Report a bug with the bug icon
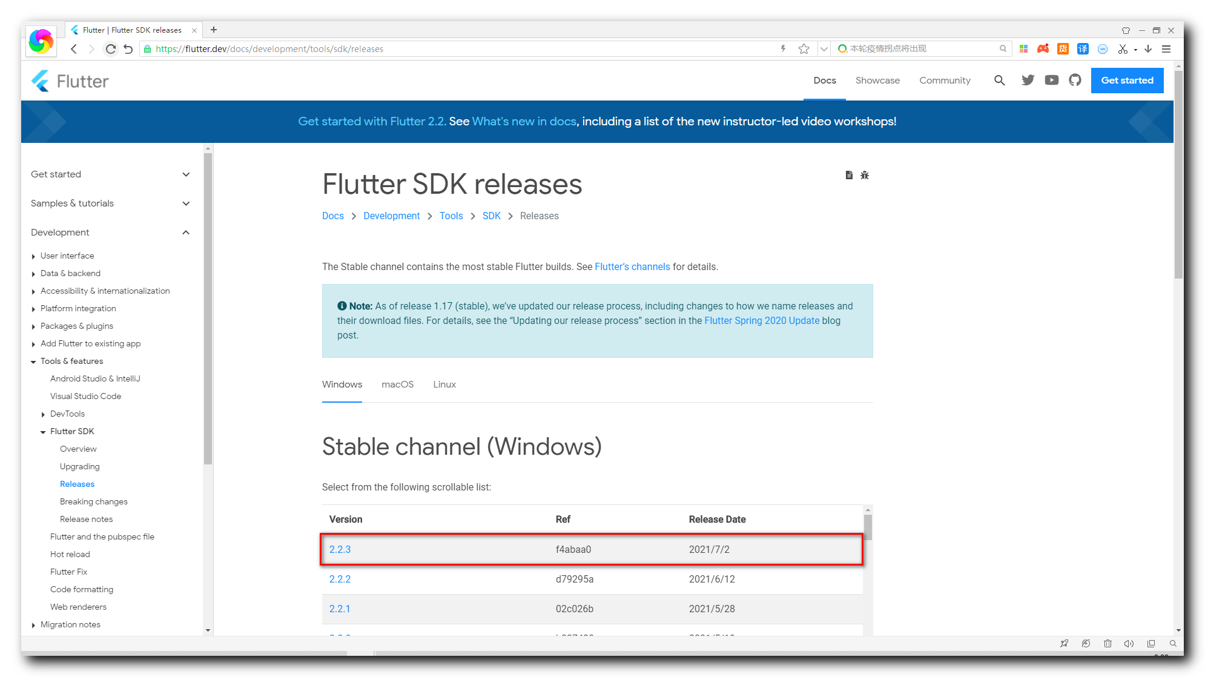The height and width of the screenshot is (677, 1205). tap(865, 175)
